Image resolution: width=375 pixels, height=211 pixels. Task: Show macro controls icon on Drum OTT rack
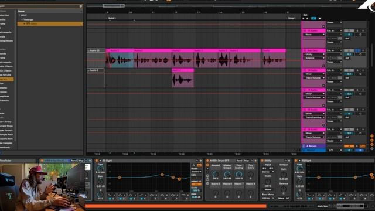pyautogui.click(x=207, y=165)
